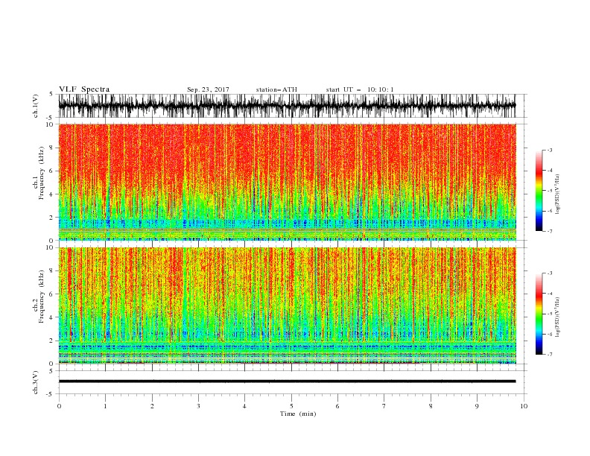Click the 'VLF Spectra' title text
Viewport: 590px width, 456px height.
point(84,89)
